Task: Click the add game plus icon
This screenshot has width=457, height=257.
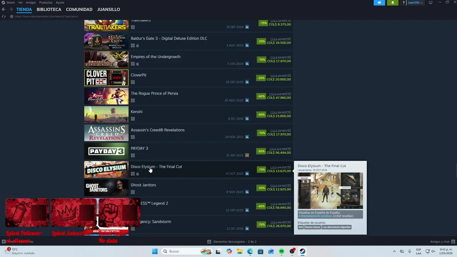Action: point(4,242)
